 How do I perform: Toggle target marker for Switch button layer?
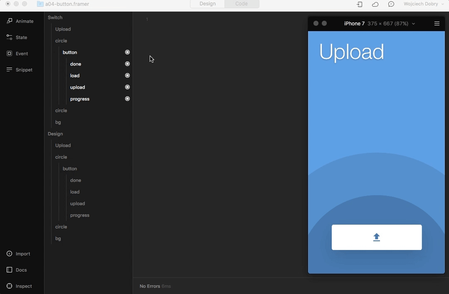click(128, 52)
